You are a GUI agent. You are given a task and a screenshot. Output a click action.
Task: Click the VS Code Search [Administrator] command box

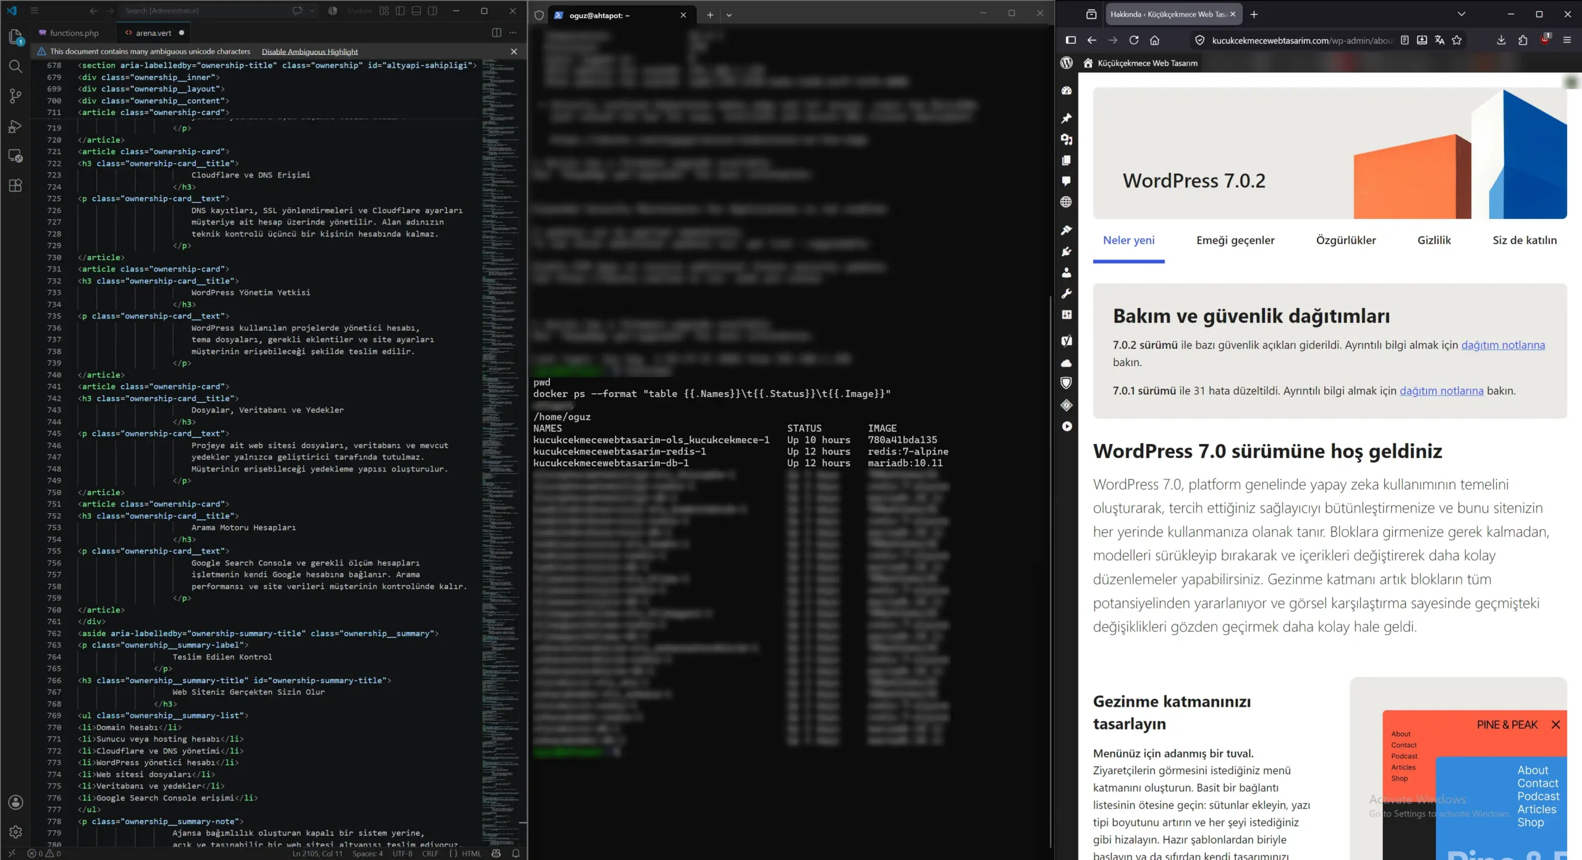(x=204, y=11)
